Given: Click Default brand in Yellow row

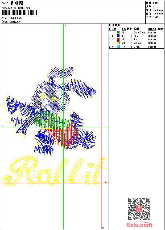Looking at the screenshot, I should pos(152,43).
